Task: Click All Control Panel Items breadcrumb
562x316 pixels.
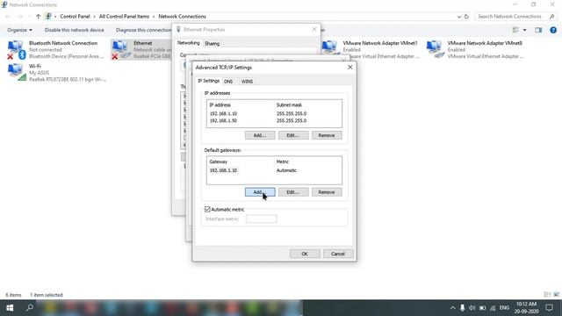Action: pyautogui.click(x=124, y=17)
